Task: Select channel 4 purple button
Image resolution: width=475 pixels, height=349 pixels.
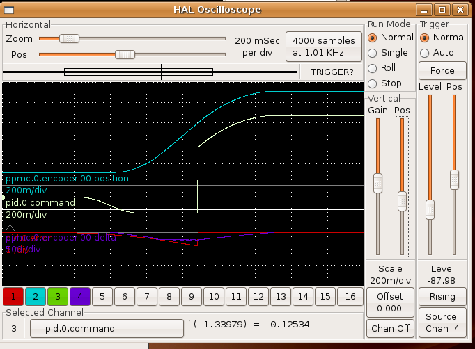Action: (80, 296)
